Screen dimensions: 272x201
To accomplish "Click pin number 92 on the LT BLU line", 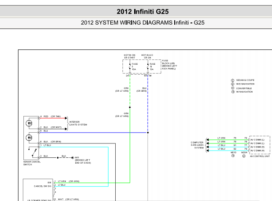I will [235, 149].
